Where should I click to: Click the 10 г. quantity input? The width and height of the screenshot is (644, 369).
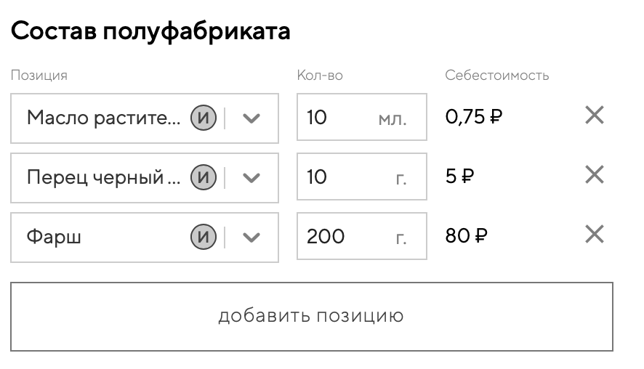click(x=338, y=177)
